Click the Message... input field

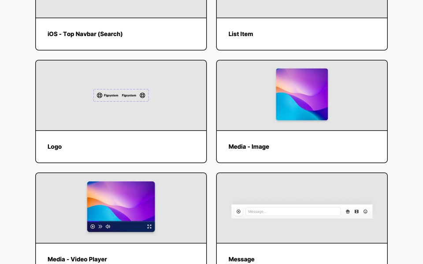293,212
